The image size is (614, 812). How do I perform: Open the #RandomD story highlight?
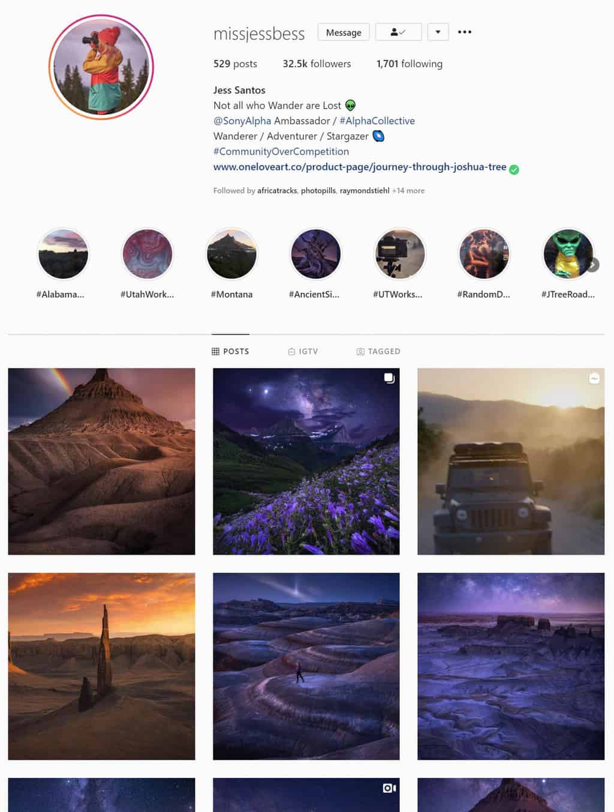point(483,254)
